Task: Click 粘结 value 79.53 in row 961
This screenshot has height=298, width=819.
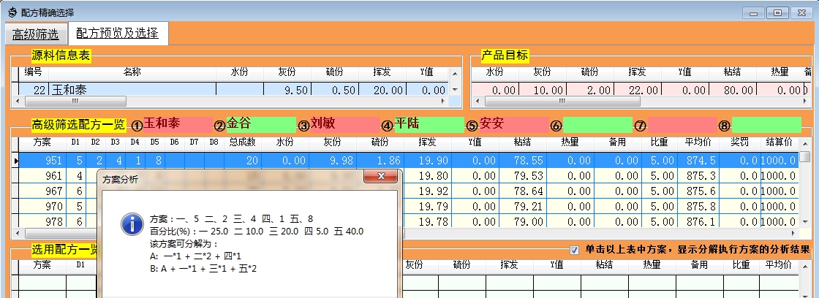Action: coord(522,176)
